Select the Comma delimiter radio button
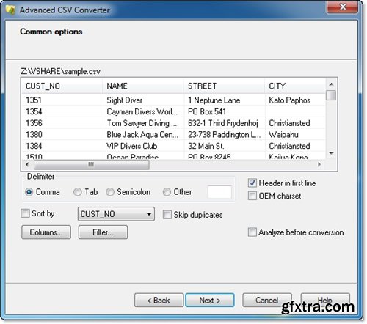This screenshot has width=367, height=324. [x=29, y=192]
